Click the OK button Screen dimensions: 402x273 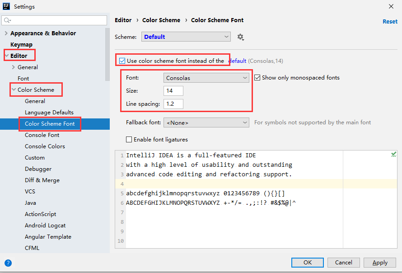coord(308,263)
